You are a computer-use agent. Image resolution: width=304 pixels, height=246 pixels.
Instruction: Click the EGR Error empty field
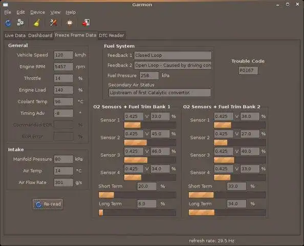(x=63, y=136)
